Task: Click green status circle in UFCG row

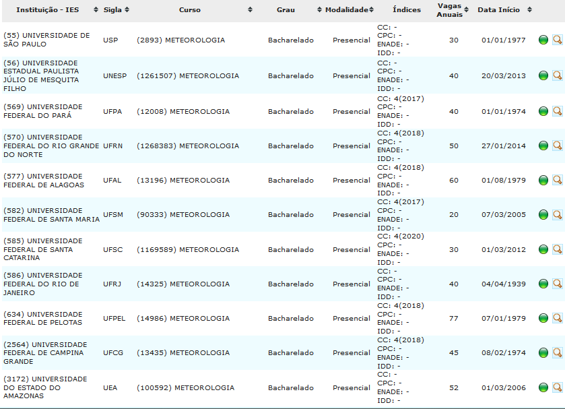Action: click(543, 352)
